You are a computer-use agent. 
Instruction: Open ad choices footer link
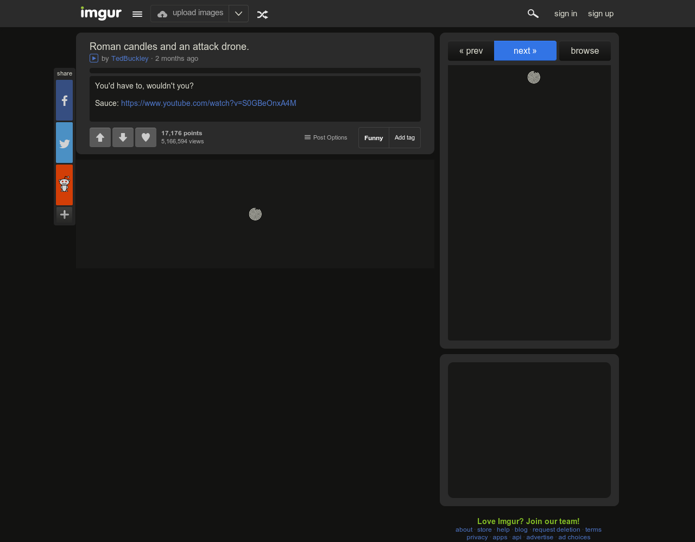pos(574,537)
